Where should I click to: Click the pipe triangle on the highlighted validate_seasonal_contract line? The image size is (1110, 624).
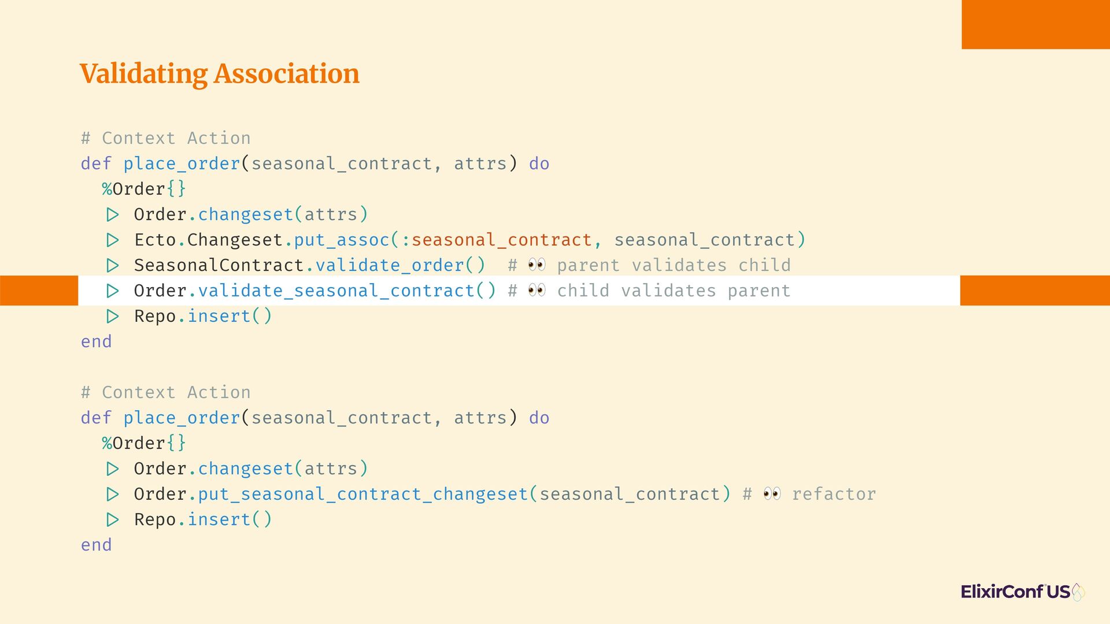coord(113,291)
